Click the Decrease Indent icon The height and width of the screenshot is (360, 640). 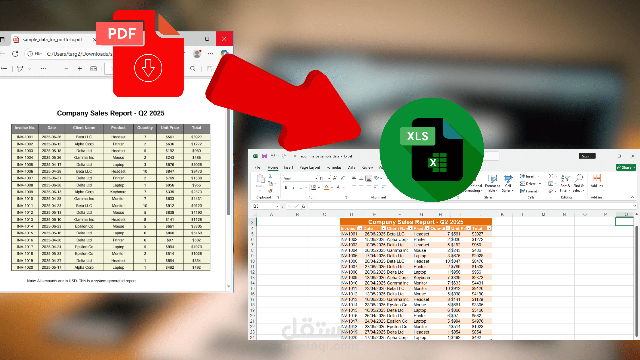[x=376, y=188]
